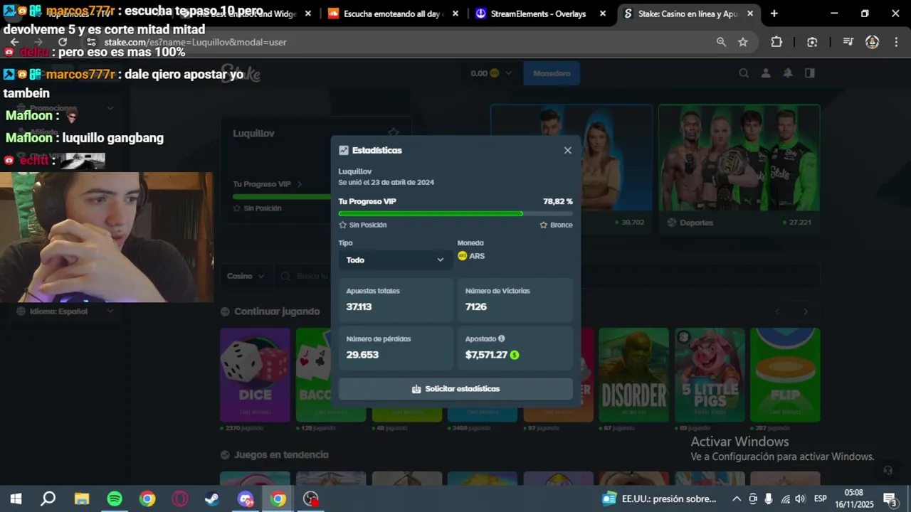Click the Tu Progreso VIP progress bar in dialog
The width and height of the screenshot is (911, 512).
[x=455, y=213]
